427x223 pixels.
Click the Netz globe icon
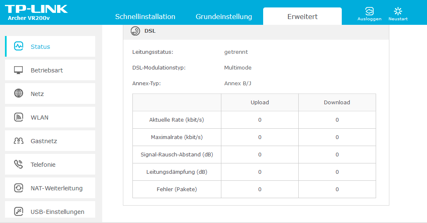[x=19, y=94]
